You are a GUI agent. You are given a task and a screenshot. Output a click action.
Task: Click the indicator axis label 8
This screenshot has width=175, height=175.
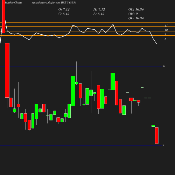(x=165, y=39)
